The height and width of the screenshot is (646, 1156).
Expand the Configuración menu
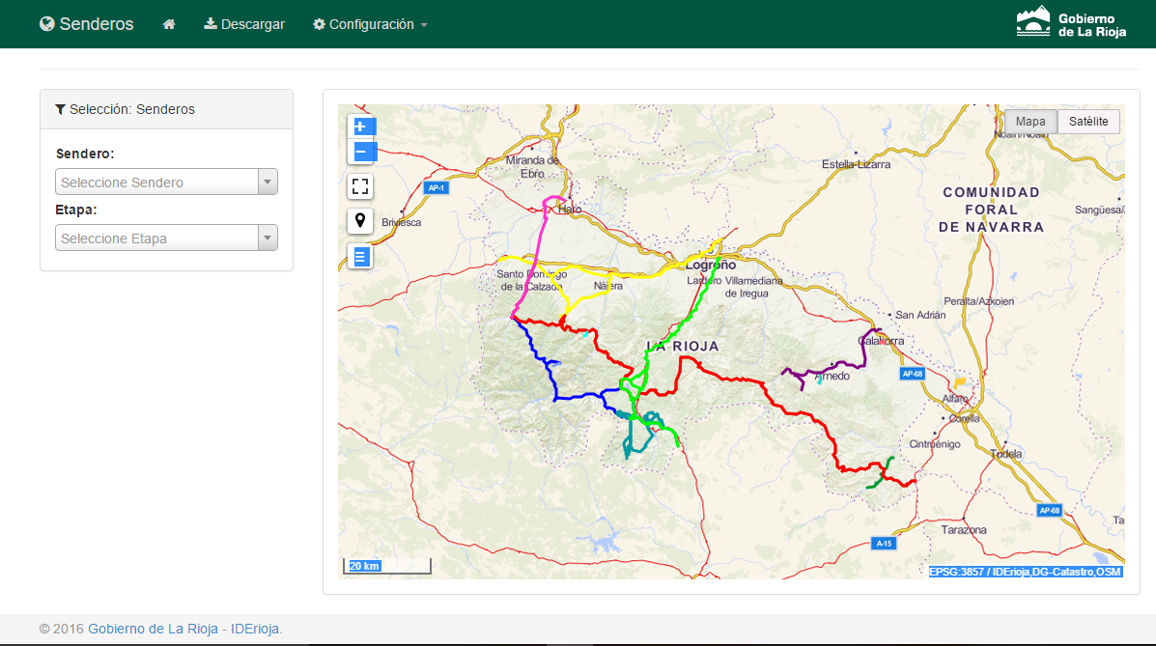point(370,24)
